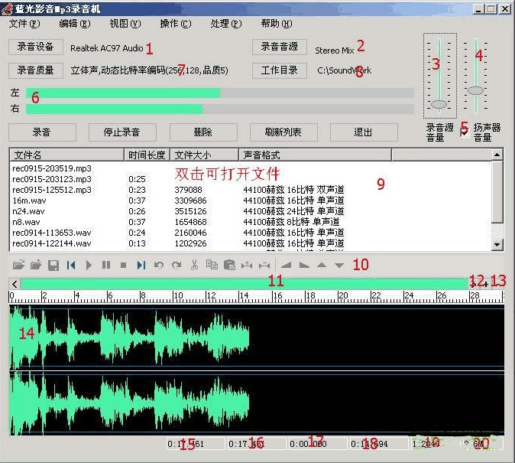
Task: Pause playback using the pause icon
Action: pos(105,265)
